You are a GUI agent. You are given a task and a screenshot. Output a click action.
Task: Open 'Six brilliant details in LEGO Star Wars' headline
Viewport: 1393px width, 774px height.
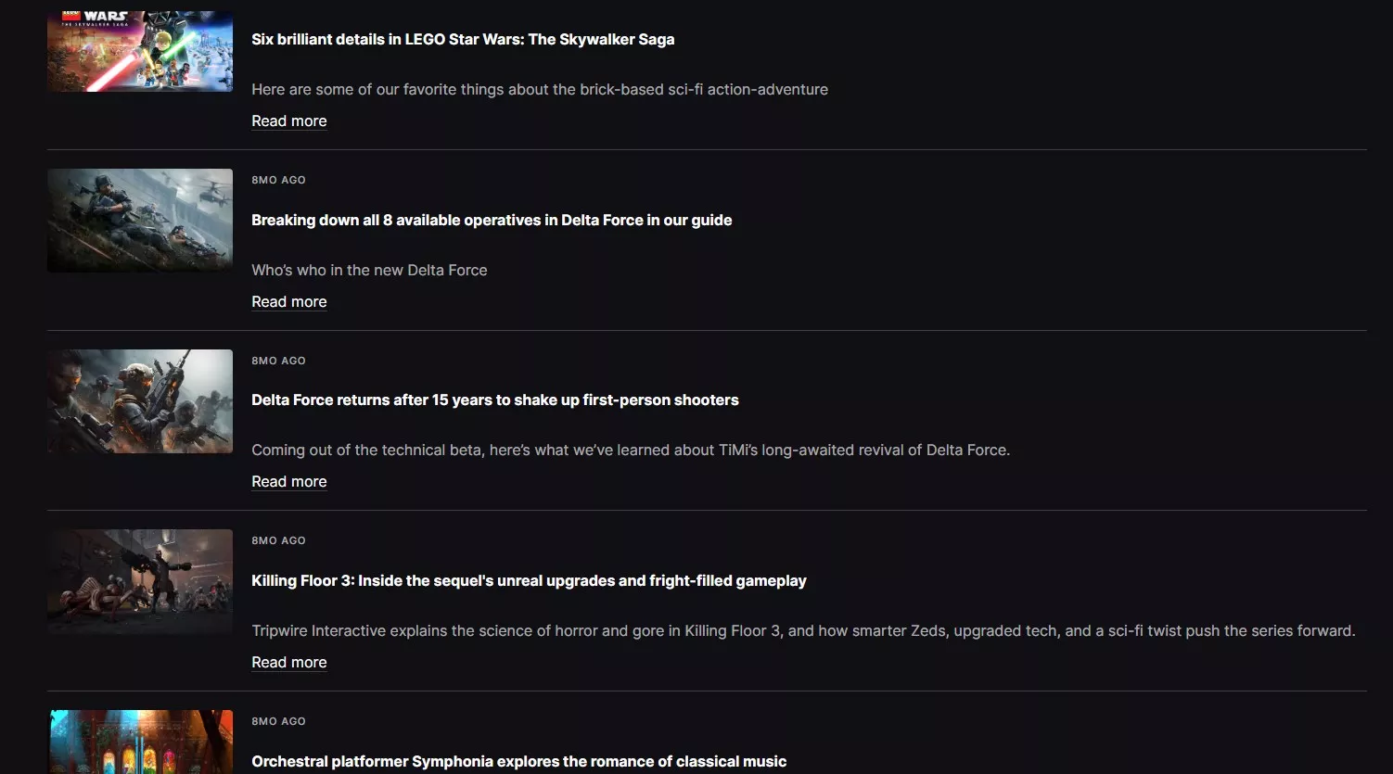point(463,39)
